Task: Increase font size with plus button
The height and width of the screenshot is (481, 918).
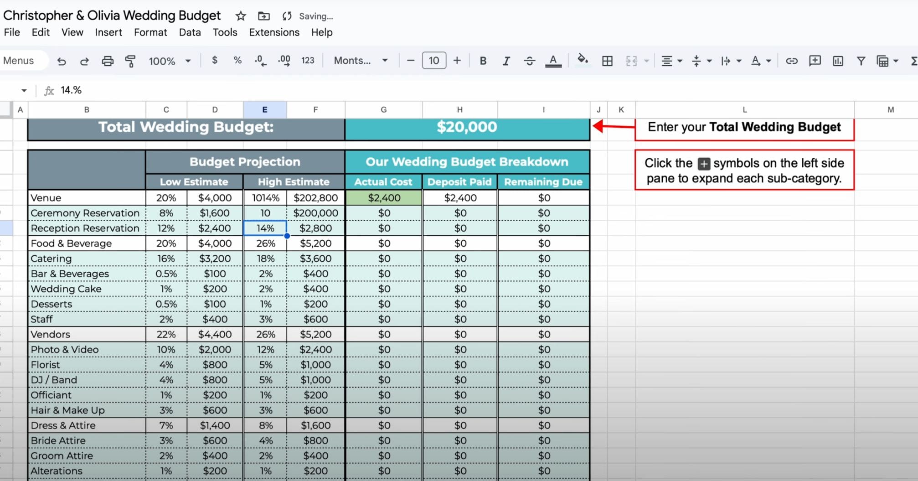Action: click(x=457, y=61)
